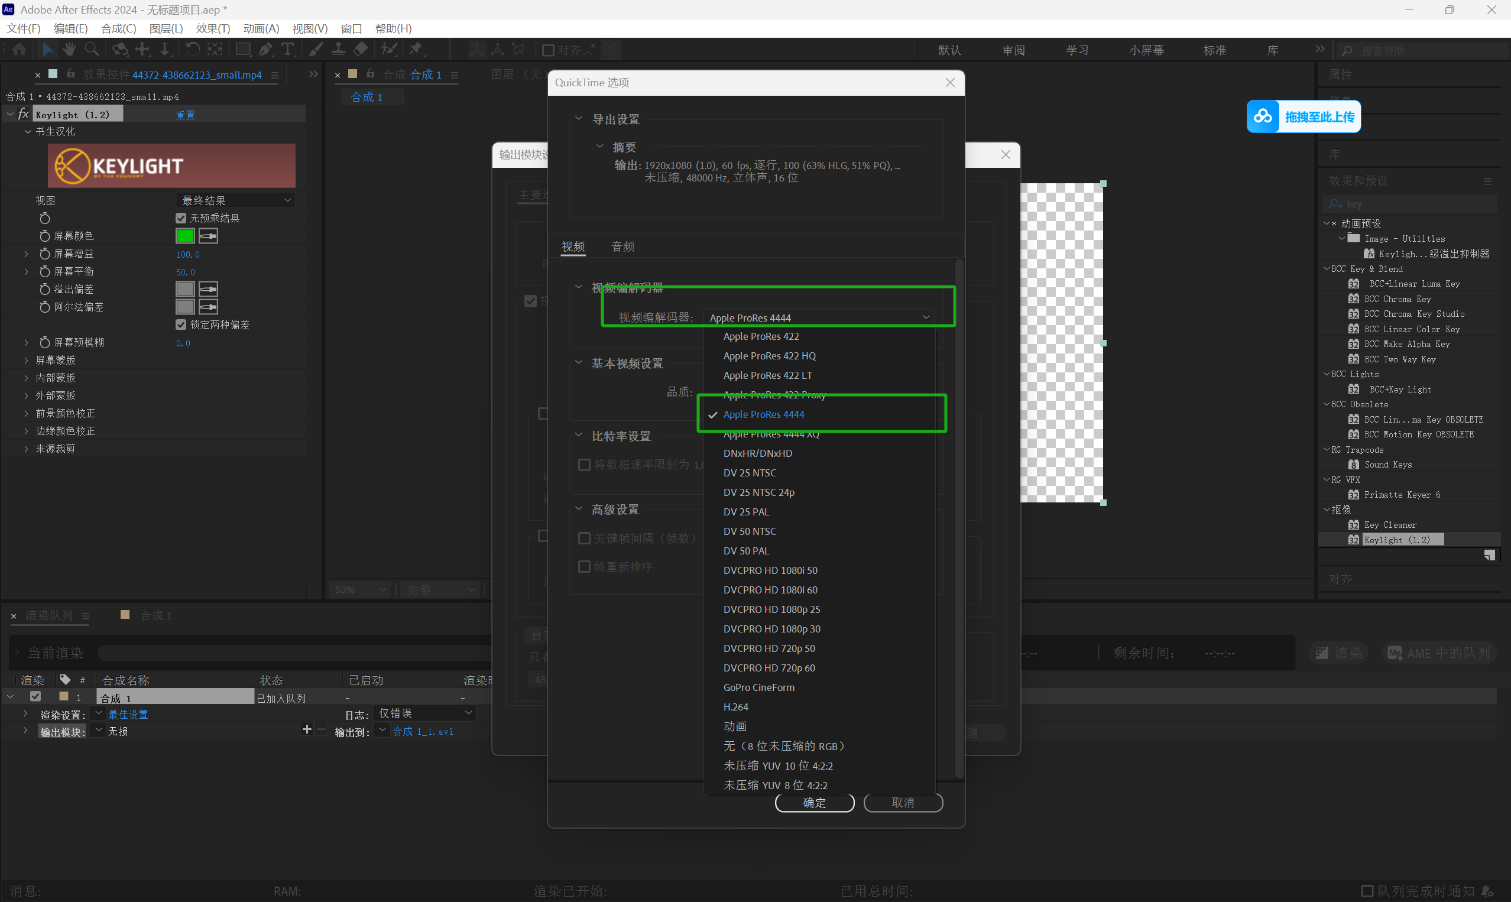Open the 视频编解码器 dropdown
Screen dimensions: 1511x902
[x=819, y=317]
